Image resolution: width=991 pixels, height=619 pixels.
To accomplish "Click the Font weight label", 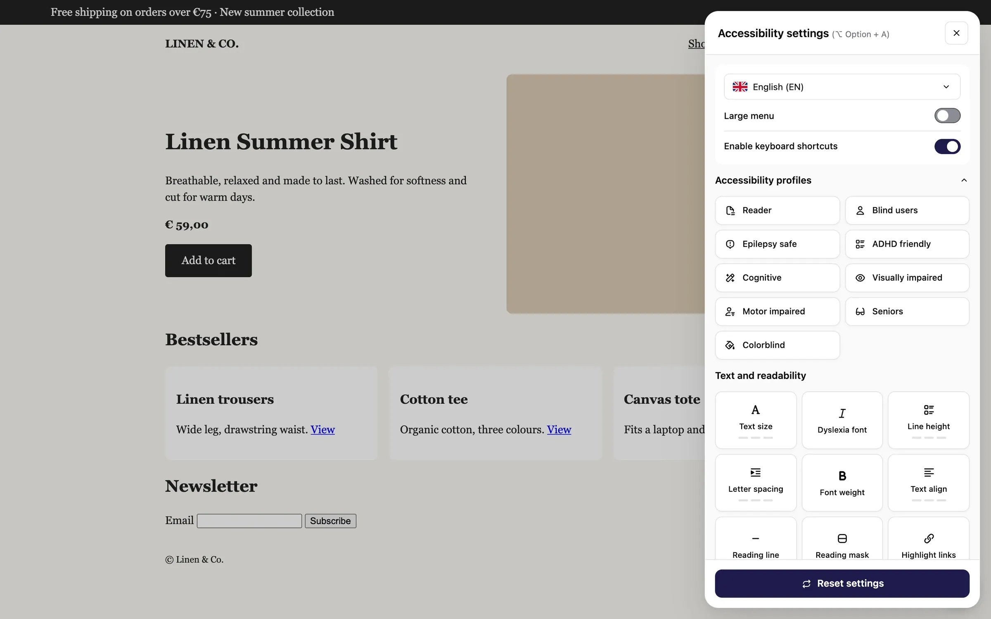I will point(842,493).
